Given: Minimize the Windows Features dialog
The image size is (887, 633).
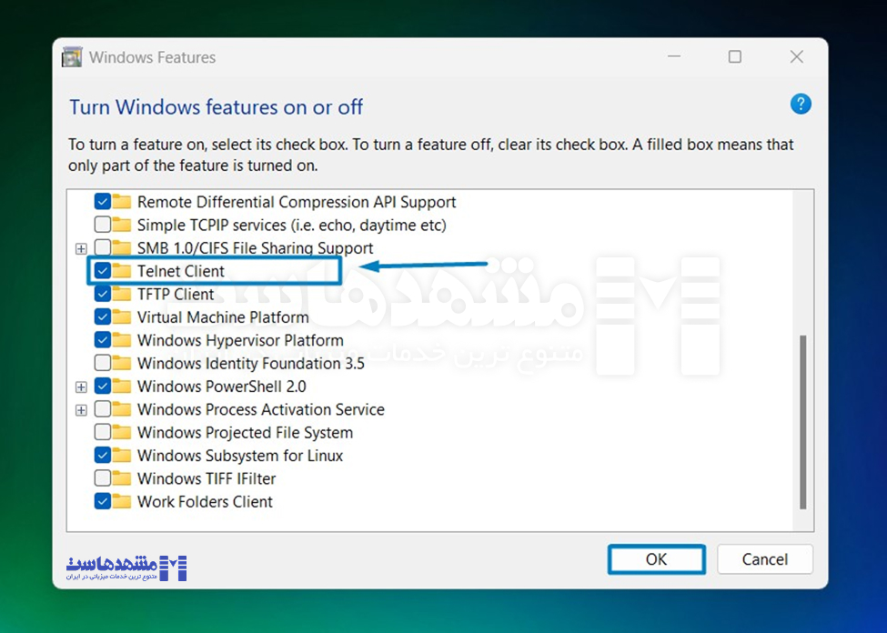Looking at the screenshot, I should pyautogui.click(x=674, y=56).
